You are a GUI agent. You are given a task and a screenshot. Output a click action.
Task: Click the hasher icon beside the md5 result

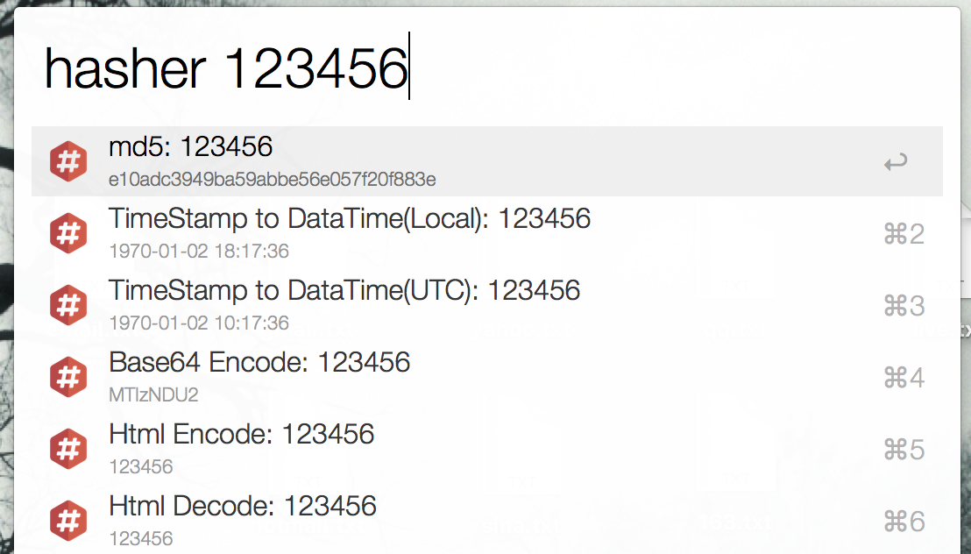tap(68, 161)
